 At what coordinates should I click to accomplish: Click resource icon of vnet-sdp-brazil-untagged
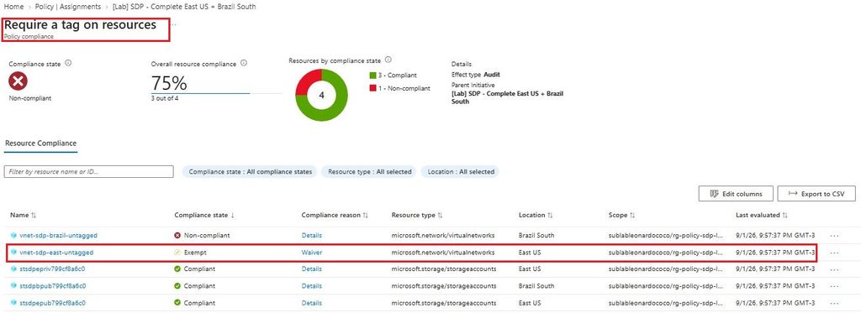[x=13, y=235]
